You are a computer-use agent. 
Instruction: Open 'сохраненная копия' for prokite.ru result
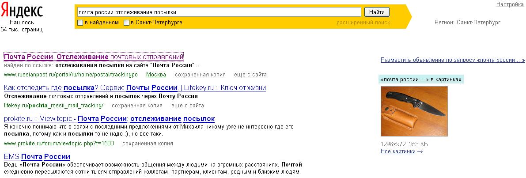pyautogui.click(x=148, y=144)
